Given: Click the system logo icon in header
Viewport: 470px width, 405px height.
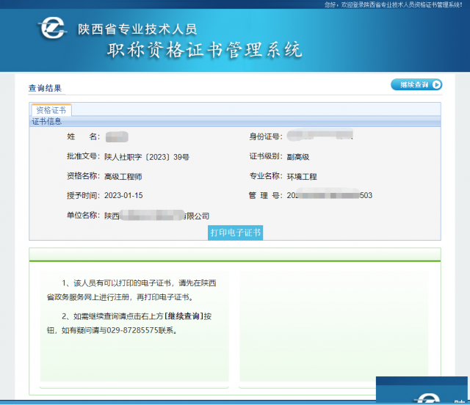Looking at the screenshot, I should click(52, 28).
